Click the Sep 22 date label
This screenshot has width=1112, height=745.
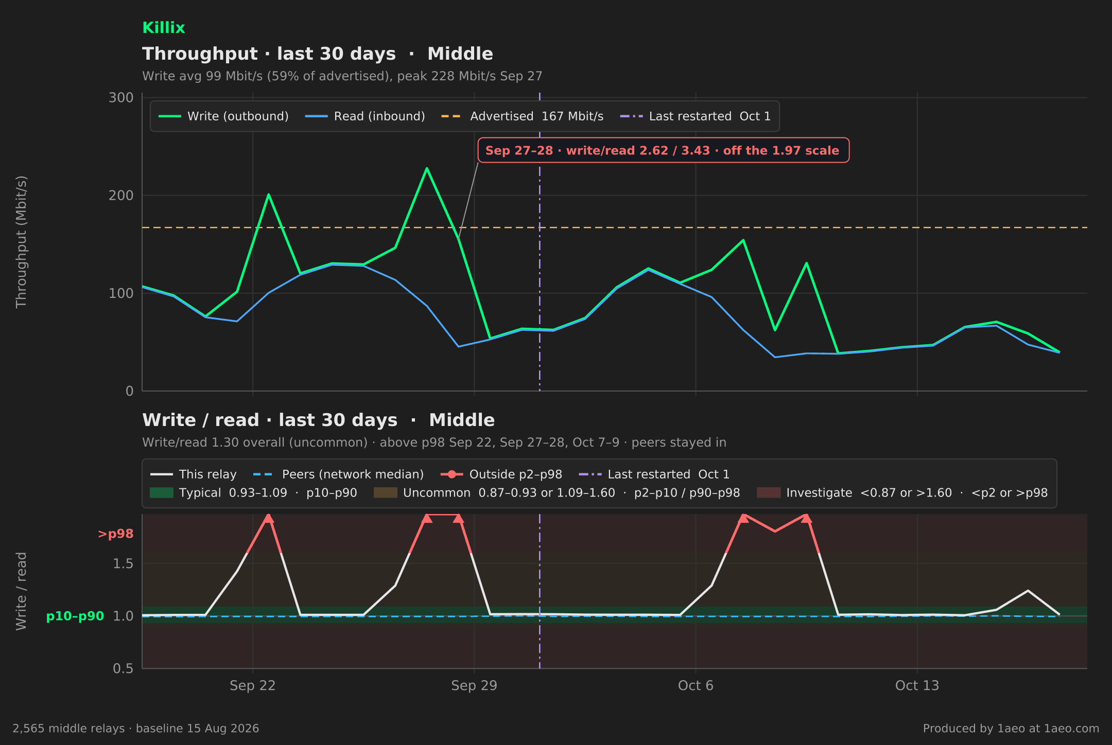pyautogui.click(x=252, y=686)
